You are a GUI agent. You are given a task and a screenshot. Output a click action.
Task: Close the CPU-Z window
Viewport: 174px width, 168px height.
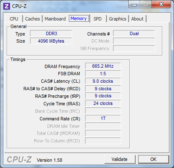pos(161,4)
